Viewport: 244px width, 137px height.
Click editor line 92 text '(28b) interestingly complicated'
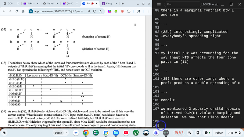[194, 32]
